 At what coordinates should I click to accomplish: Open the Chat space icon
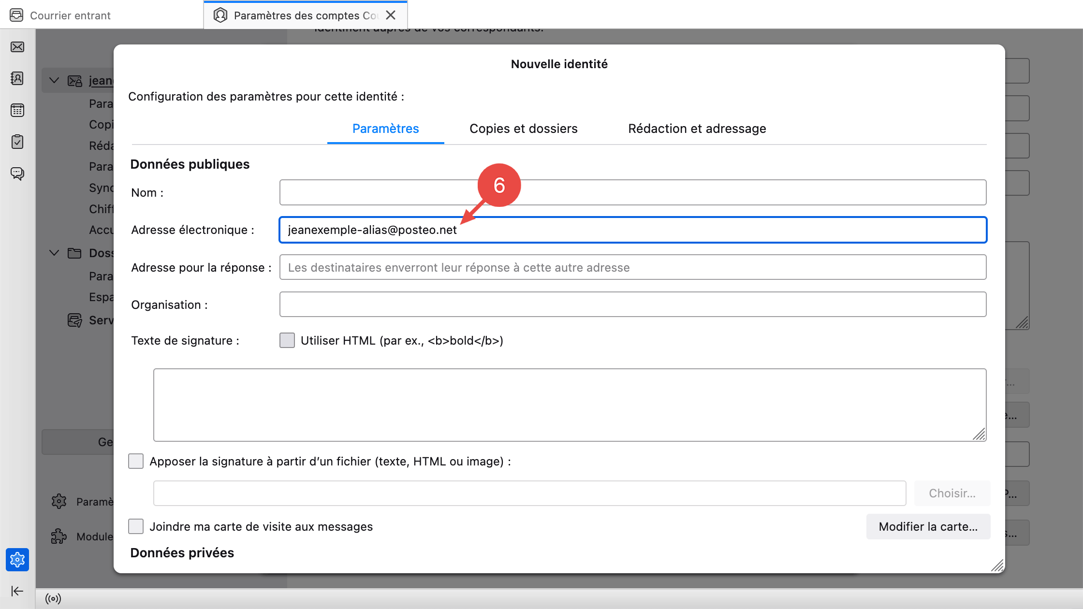[17, 173]
